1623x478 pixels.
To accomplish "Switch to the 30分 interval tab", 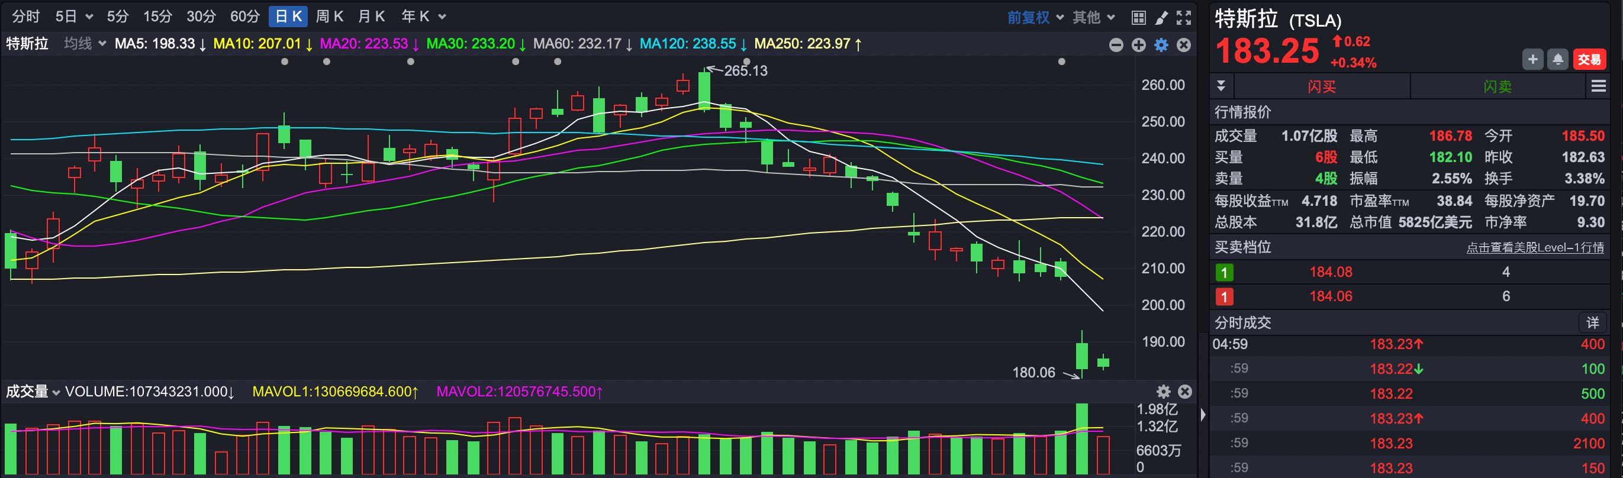I will tap(201, 17).
